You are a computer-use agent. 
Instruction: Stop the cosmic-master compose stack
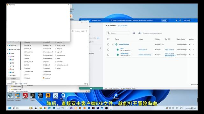[190, 44]
